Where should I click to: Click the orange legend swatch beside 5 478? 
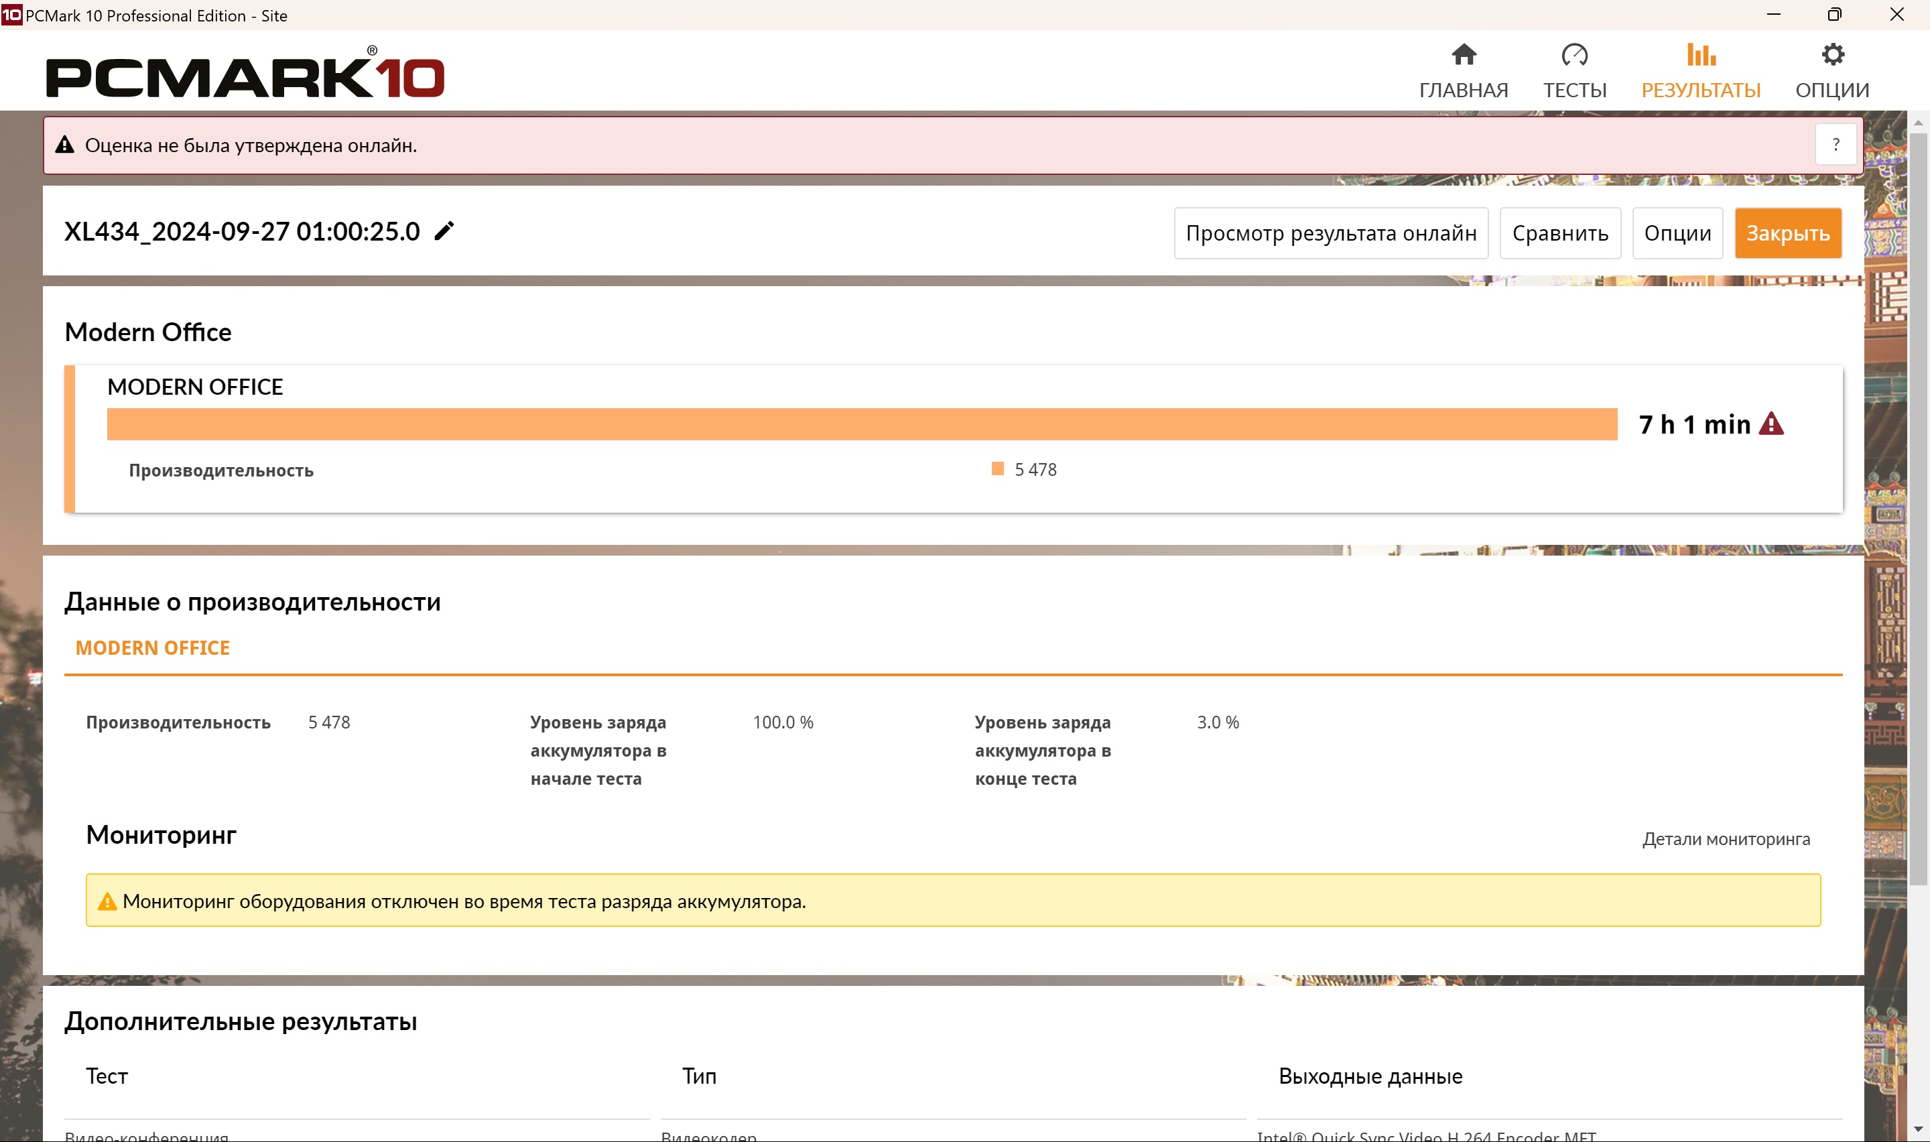997,468
